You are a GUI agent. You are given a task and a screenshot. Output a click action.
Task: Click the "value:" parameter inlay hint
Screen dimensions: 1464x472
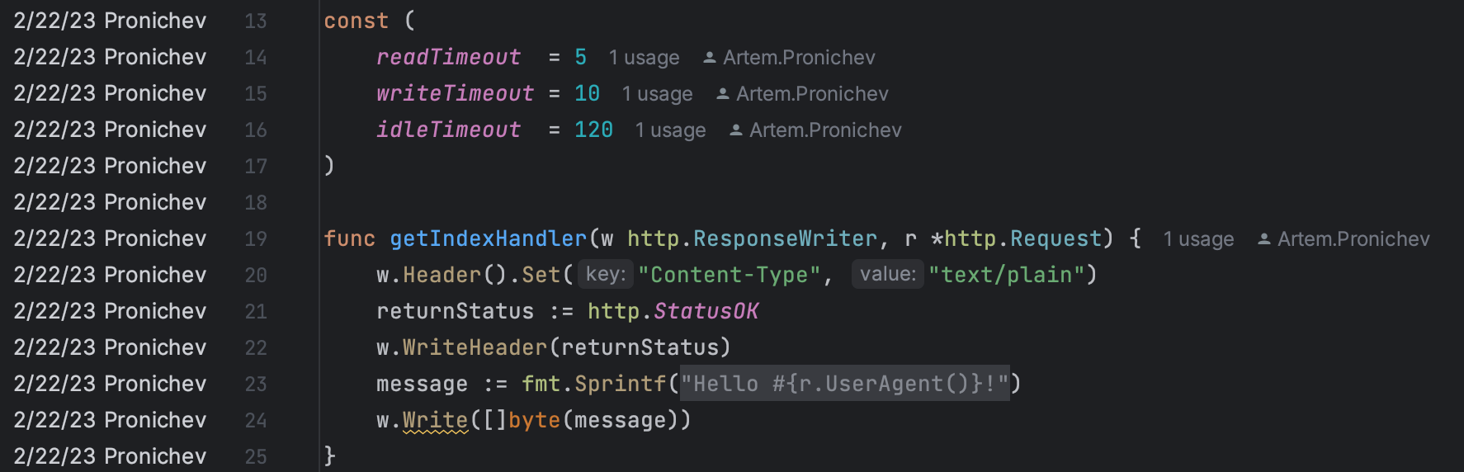[888, 274]
